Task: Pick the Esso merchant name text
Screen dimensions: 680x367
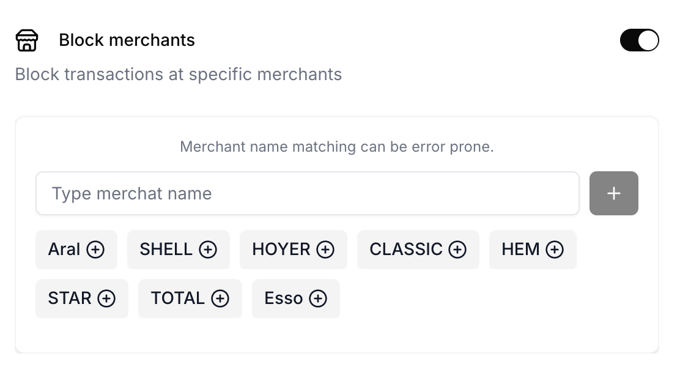Action: (x=284, y=298)
